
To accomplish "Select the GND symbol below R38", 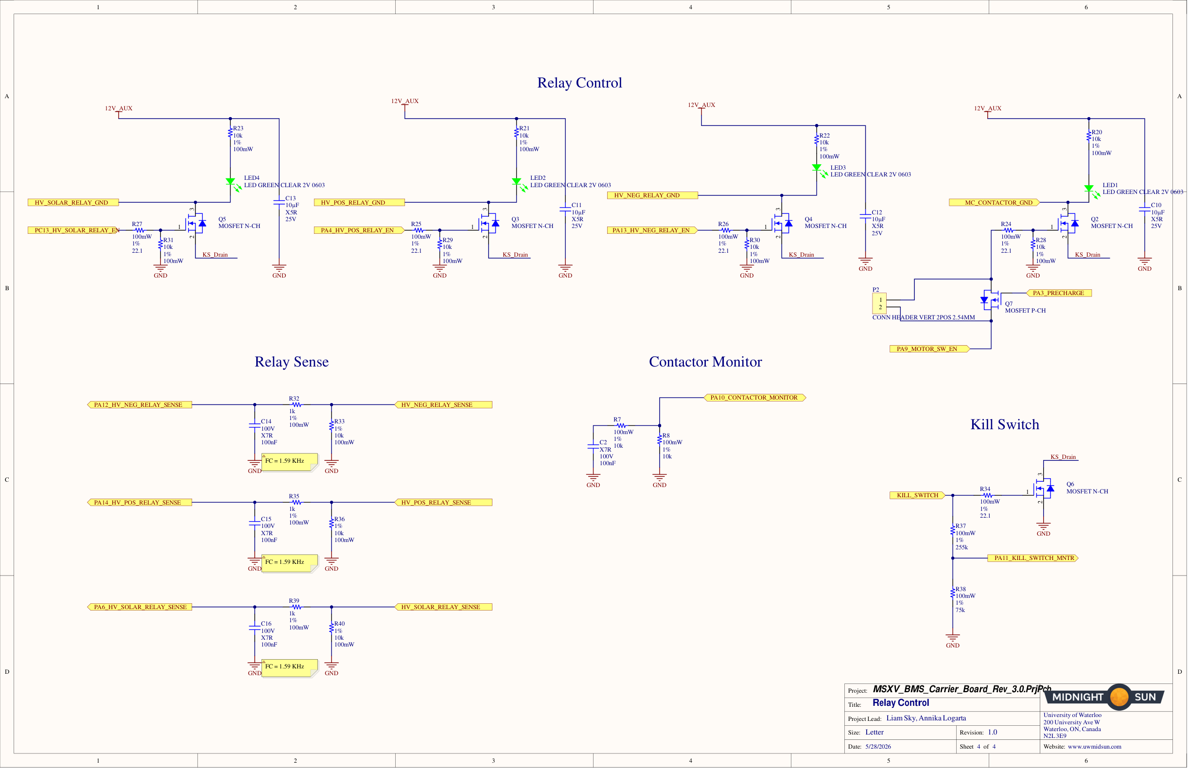I will click(953, 641).
